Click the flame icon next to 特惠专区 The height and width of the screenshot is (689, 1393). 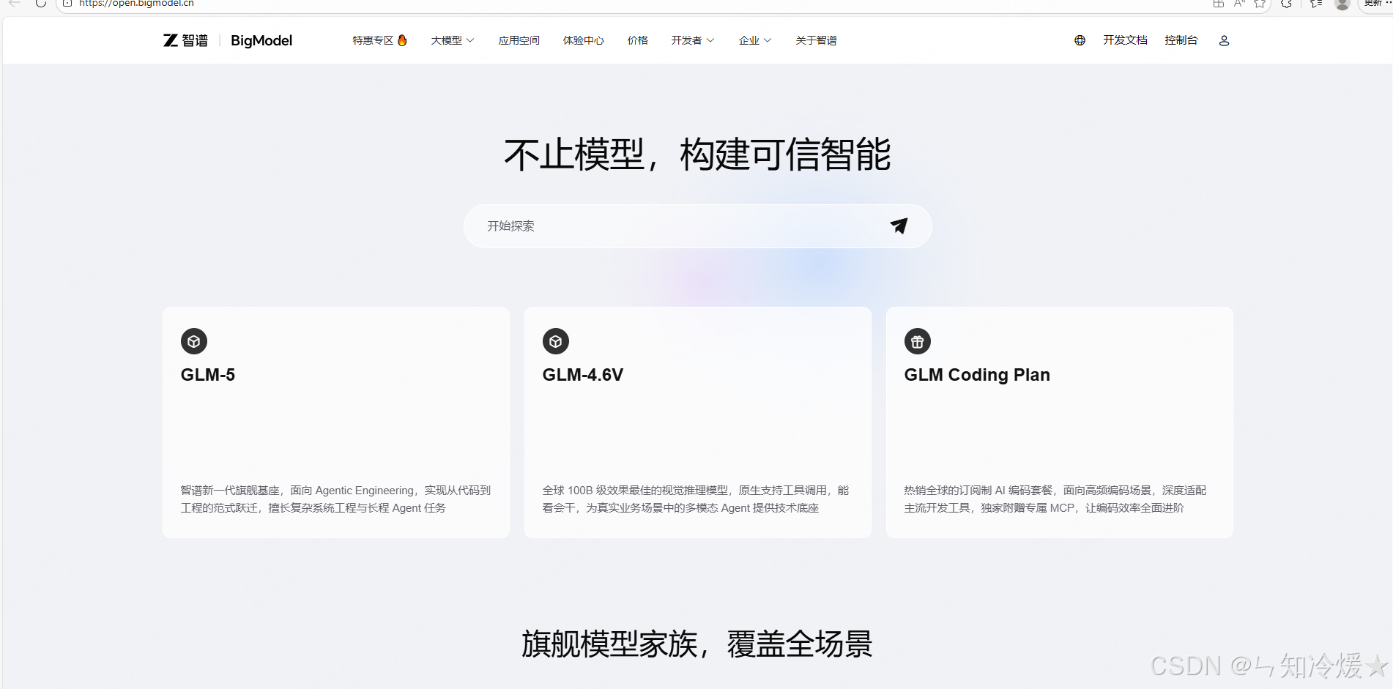pos(403,40)
